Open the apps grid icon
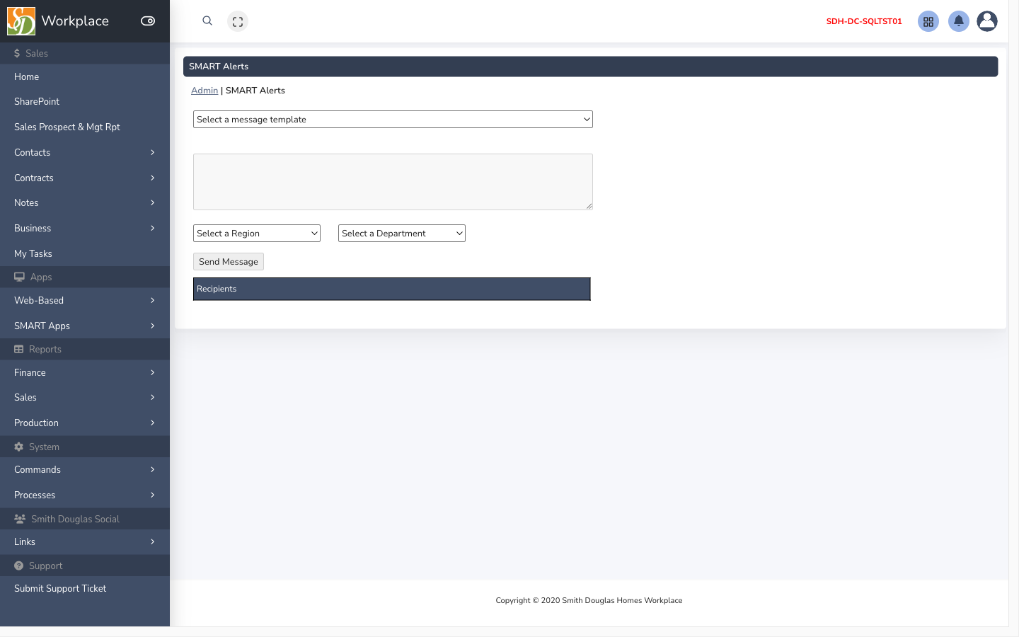Screen dimensions: 1019x637 (928, 21)
